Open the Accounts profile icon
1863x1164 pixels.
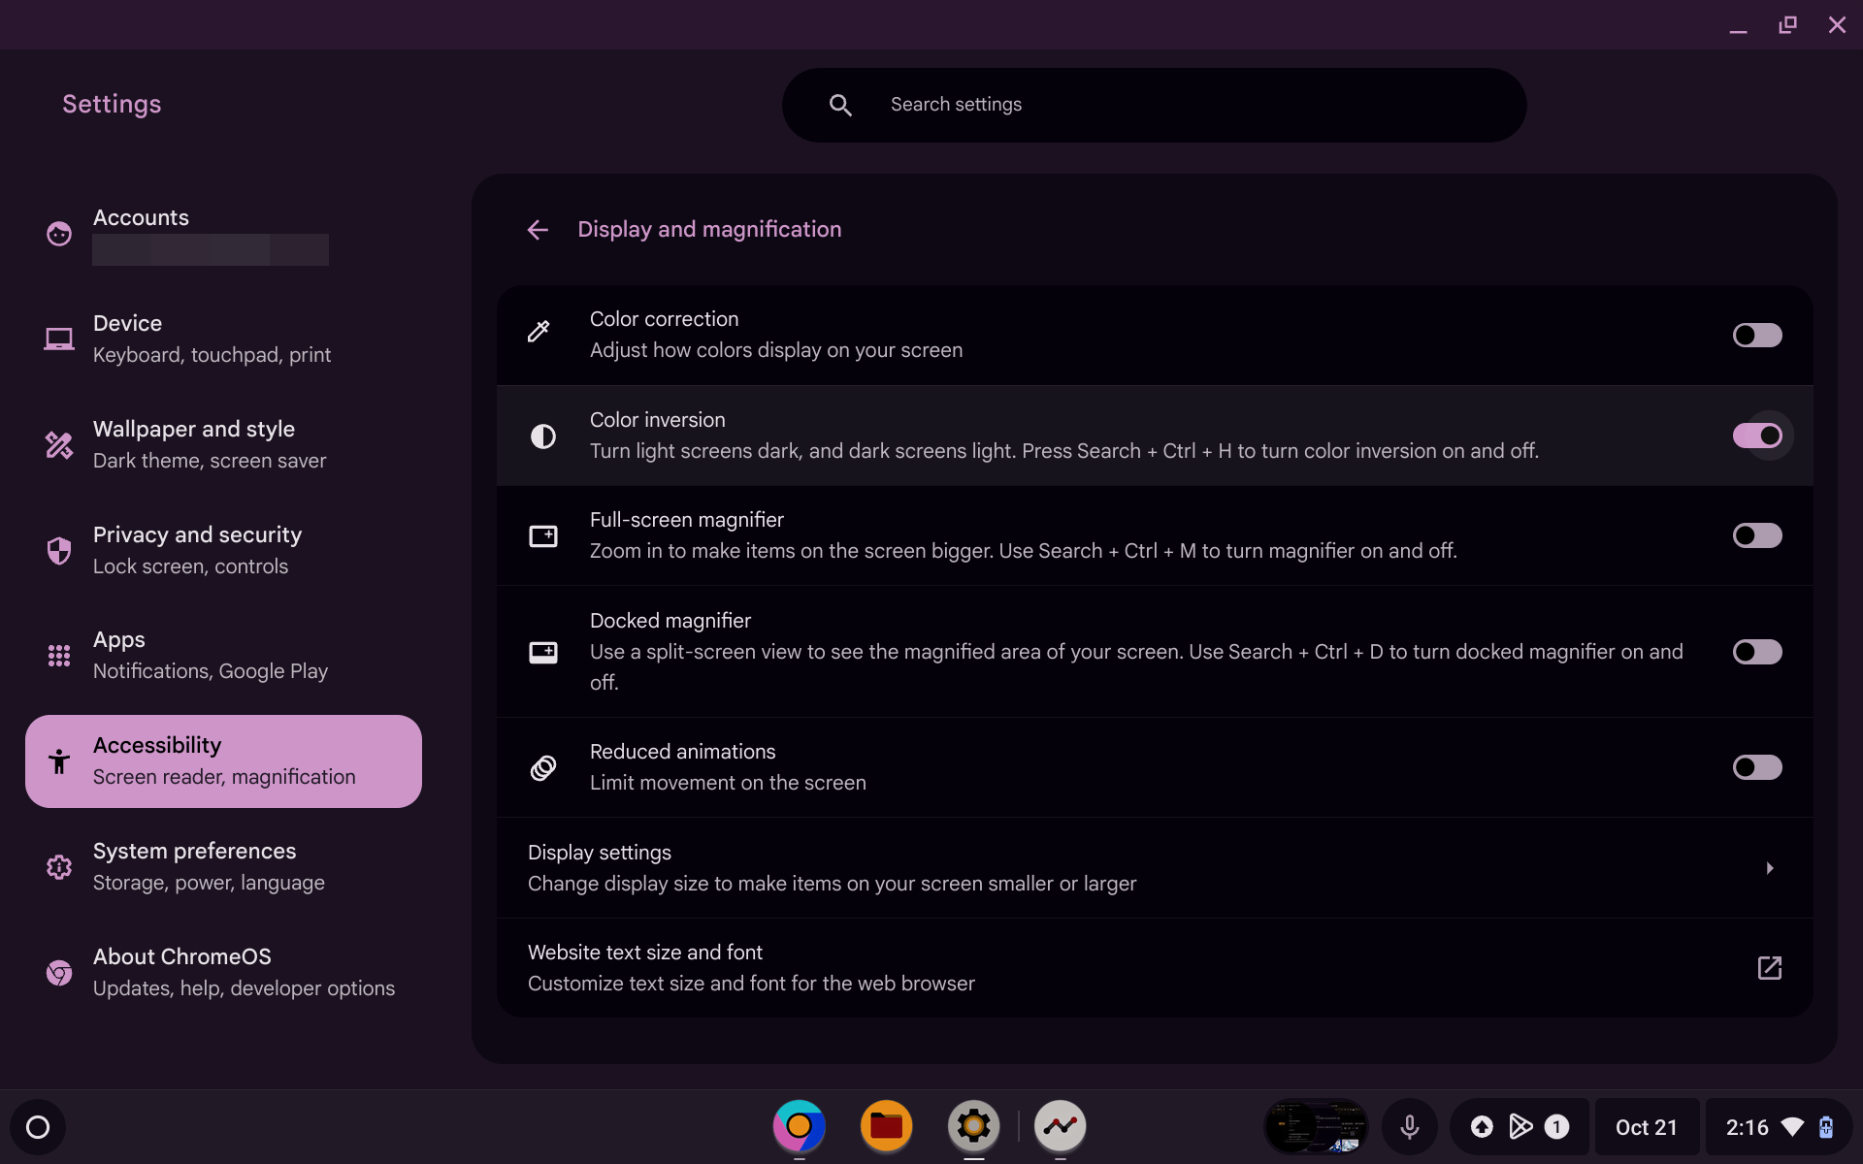pos(58,233)
